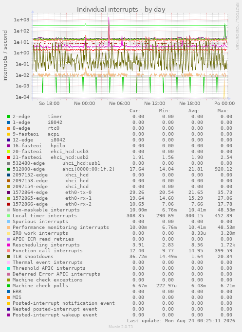The height and width of the screenshot is (332, 242).
Task: Click the Rescheduling interrupts magenta swatch
Action: [8, 245]
